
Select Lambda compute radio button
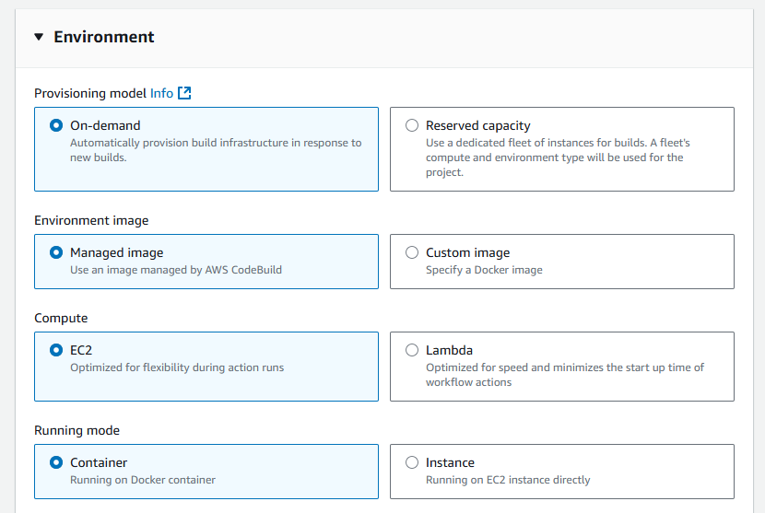[412, 350]
